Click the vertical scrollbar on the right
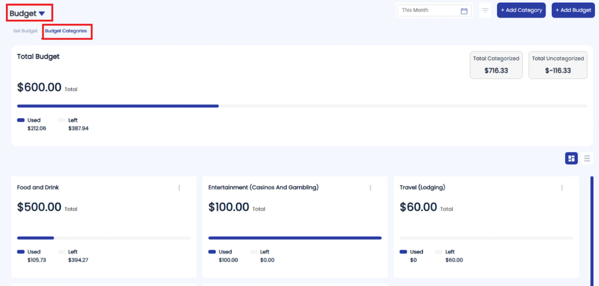 [x=591, y=228]
